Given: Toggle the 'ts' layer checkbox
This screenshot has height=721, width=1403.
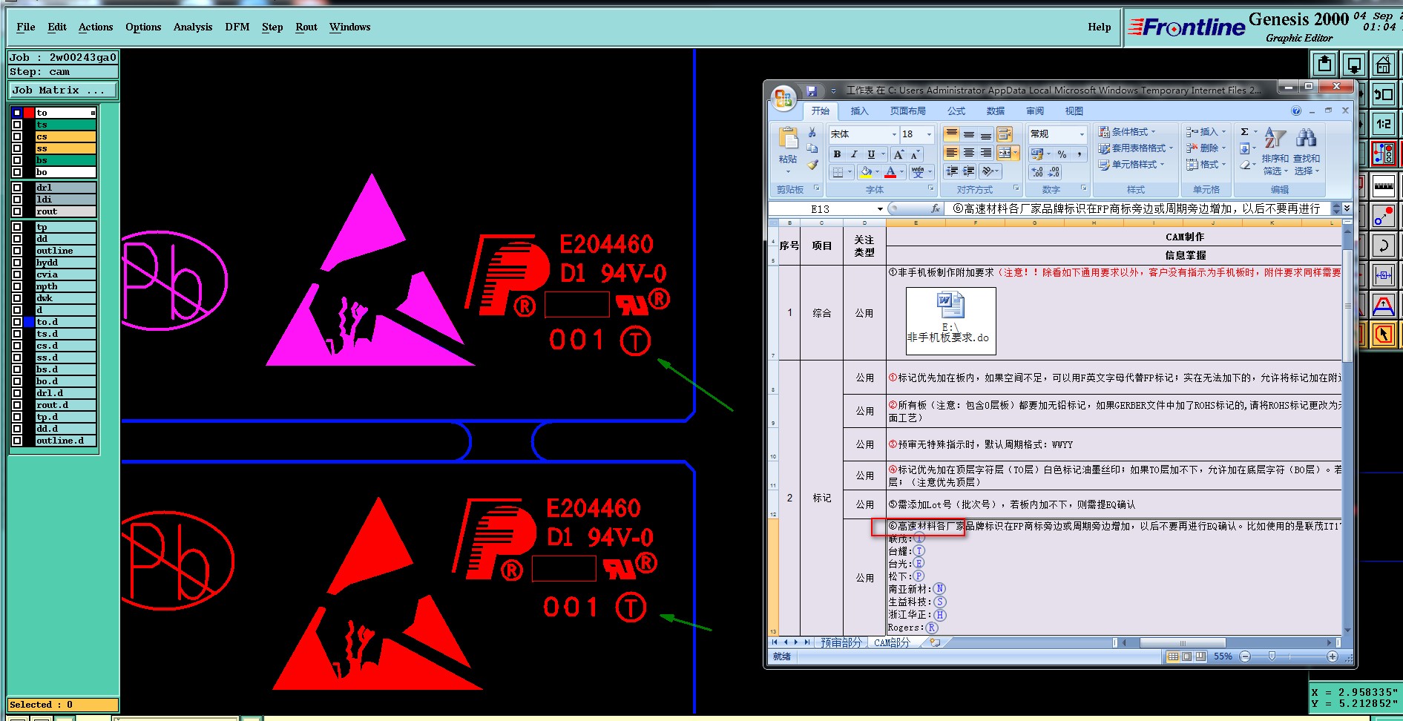Looking at the screenshot, I should pos(17,125).
